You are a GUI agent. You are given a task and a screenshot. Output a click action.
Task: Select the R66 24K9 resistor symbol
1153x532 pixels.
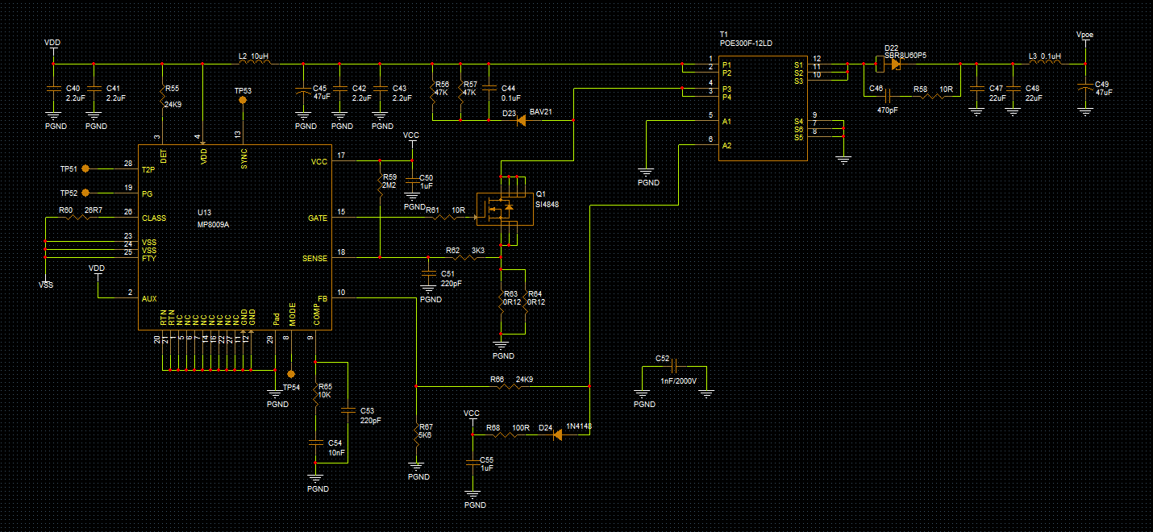pyautogui.click(x=508, y=387)
